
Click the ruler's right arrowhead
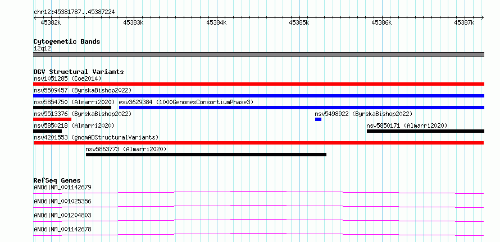click(483, 17)
